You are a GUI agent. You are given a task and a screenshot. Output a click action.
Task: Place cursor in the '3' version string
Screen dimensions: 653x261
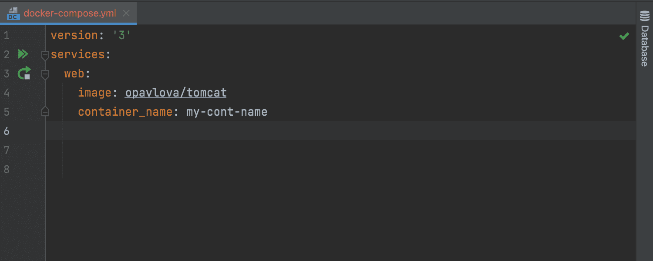click(x=122, y=35)
